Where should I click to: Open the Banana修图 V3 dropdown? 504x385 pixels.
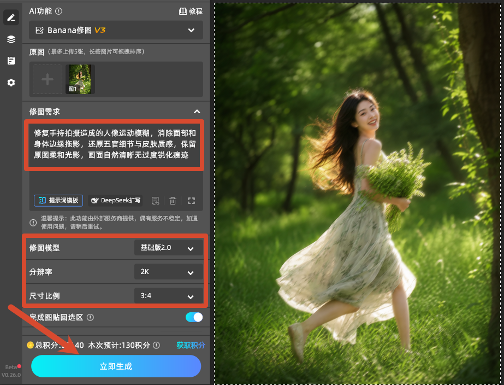(x=116, y=30)
